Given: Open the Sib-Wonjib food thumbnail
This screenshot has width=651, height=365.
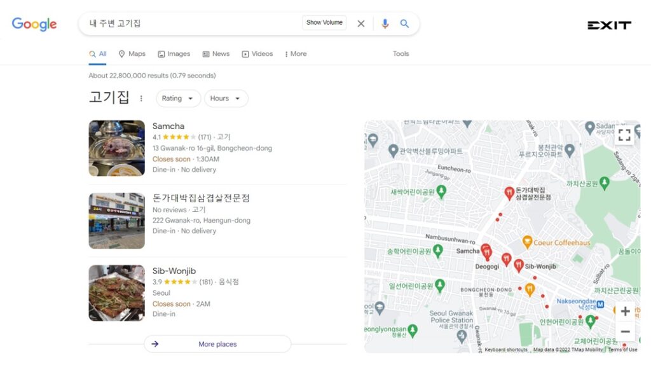Looking at the screenshot, I should point(117,293).
